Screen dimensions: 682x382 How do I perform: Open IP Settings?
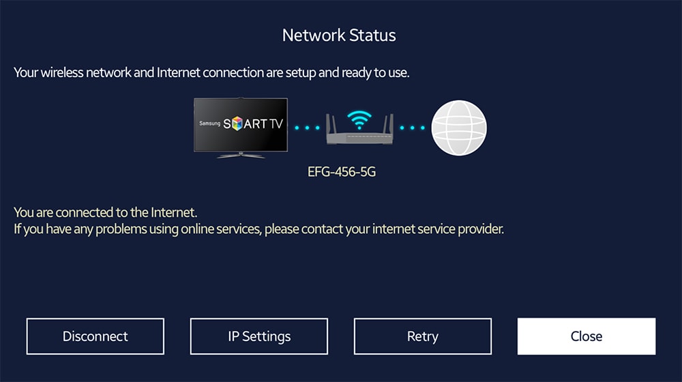259,336
